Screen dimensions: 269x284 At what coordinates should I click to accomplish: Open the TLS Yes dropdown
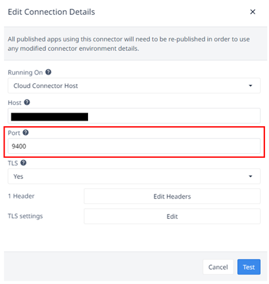134,176
